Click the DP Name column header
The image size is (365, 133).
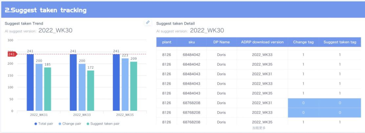(222, 42)
